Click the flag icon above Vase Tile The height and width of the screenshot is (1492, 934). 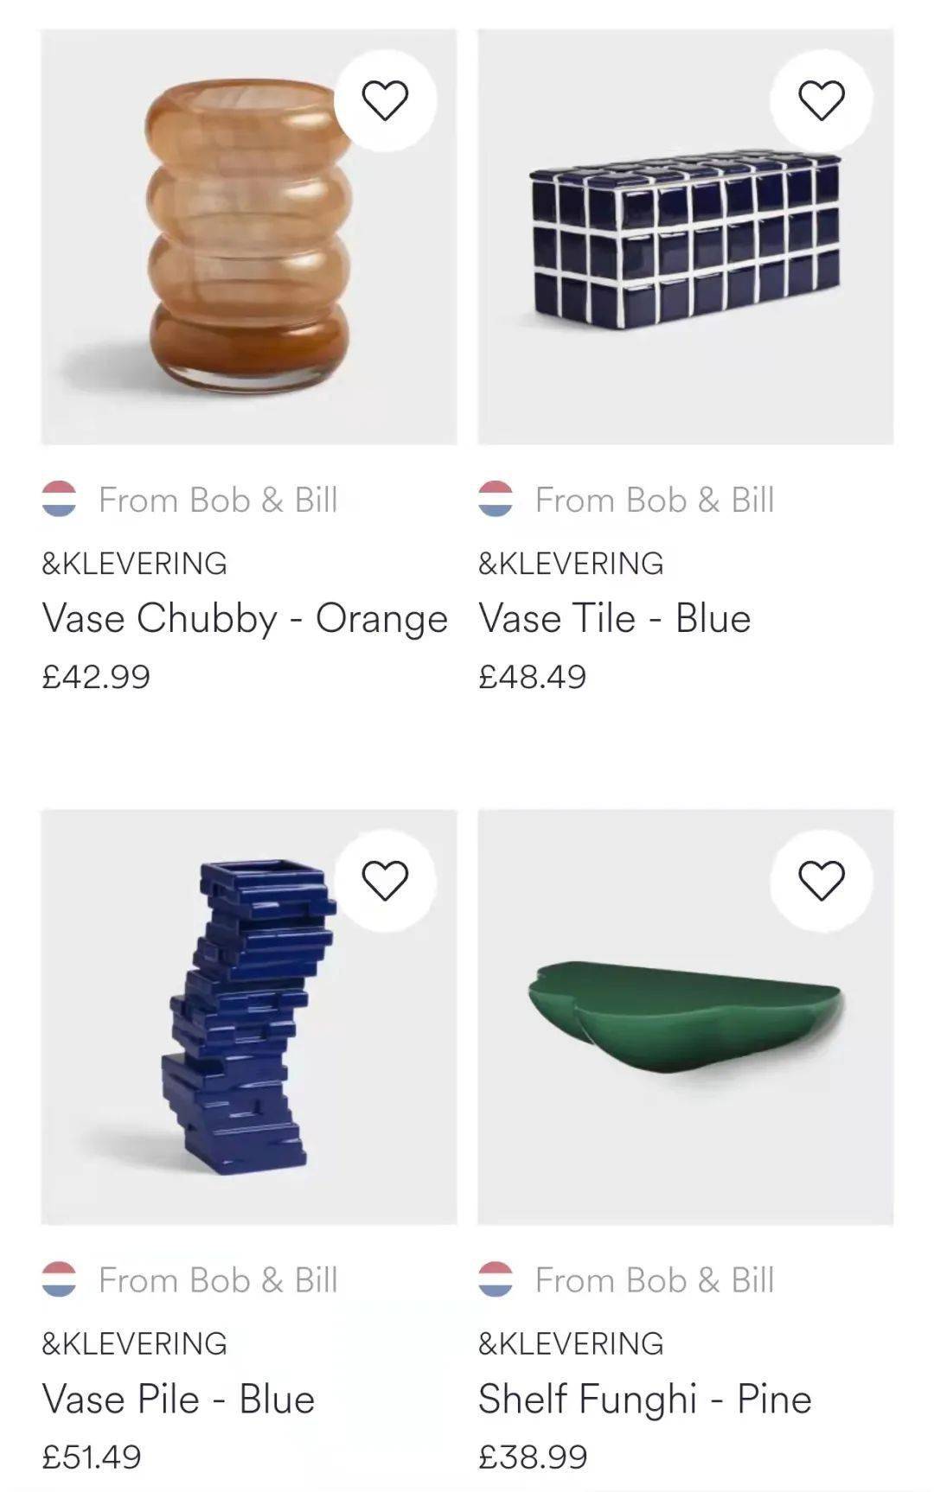(496, 499)
